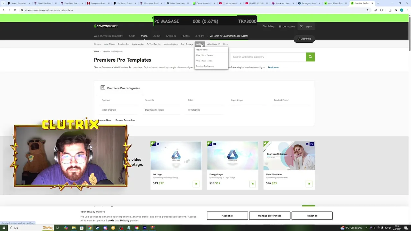Select Popular Items from dropdown
Image resolution: width=411 pixels, height=231 pixels.
click(202, 50)
